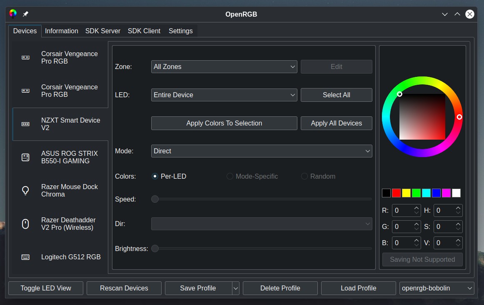The image size is (484, 305).
Task: Decrease the S value with down arrow
Action: pos(458,229)
